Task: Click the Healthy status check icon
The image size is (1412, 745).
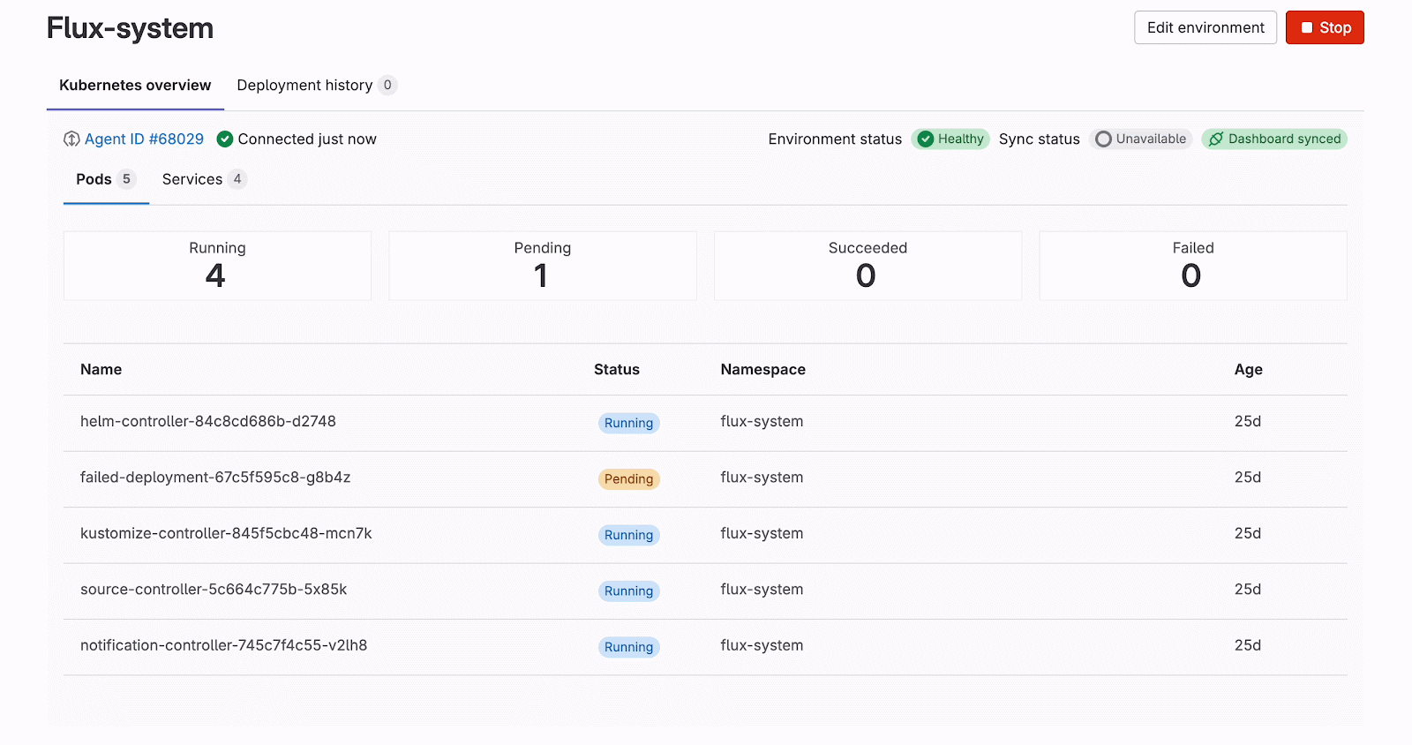Action: pos(926,139)
